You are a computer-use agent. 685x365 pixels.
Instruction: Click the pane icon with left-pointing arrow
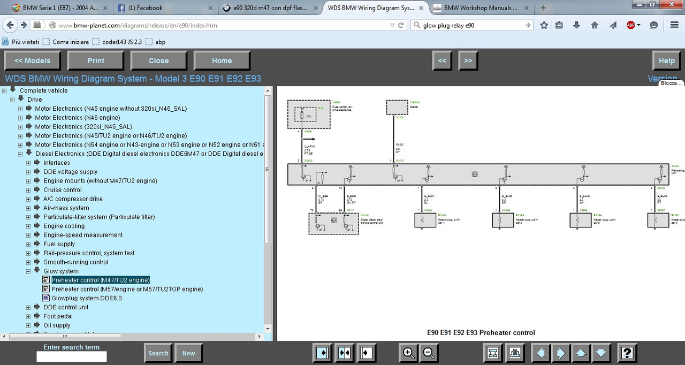[366, 353]
